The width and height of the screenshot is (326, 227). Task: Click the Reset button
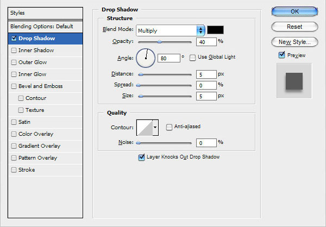pos(294,27)
